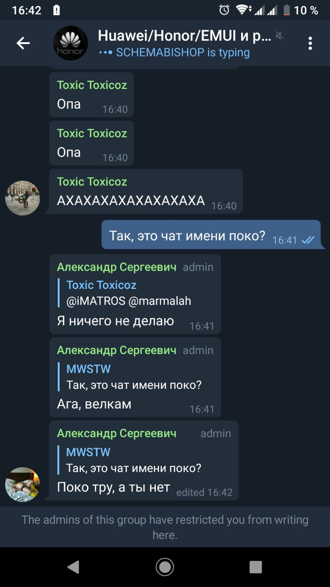
Task: Open Toxic Toxicoz bicycle profile avatar
Action: (22, 198)
